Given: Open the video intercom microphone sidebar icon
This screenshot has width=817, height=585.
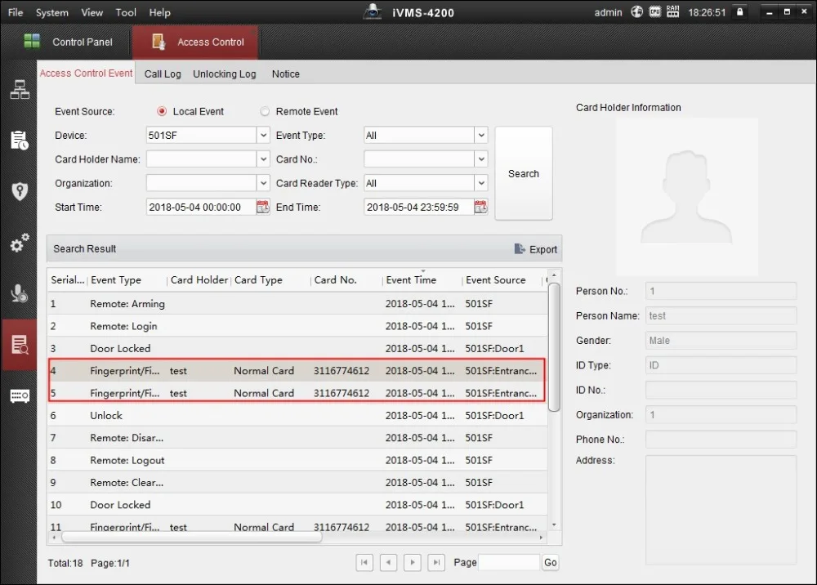Looking at the screenshot, I should [x=20, y=293].
